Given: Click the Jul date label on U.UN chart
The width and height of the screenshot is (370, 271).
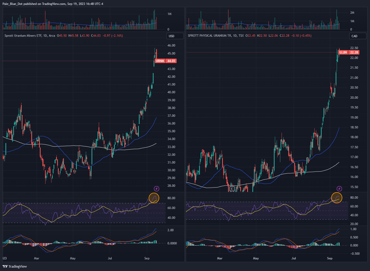Looking at the screenshot, I should point(293,258).
